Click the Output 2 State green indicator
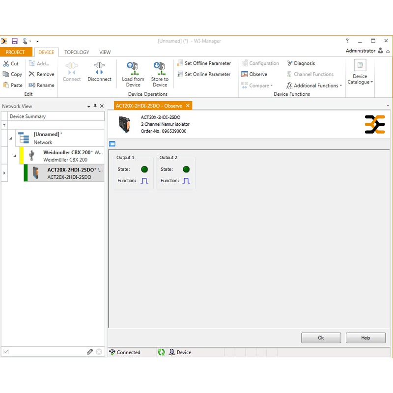The width and height of the screenshot is (393, 393). [x=186, y=169]
